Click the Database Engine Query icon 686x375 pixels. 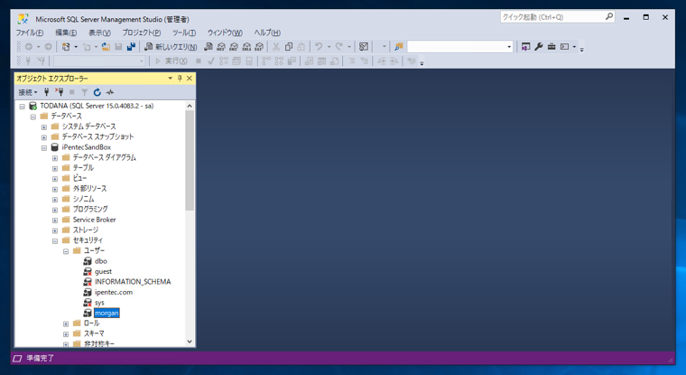209,46
